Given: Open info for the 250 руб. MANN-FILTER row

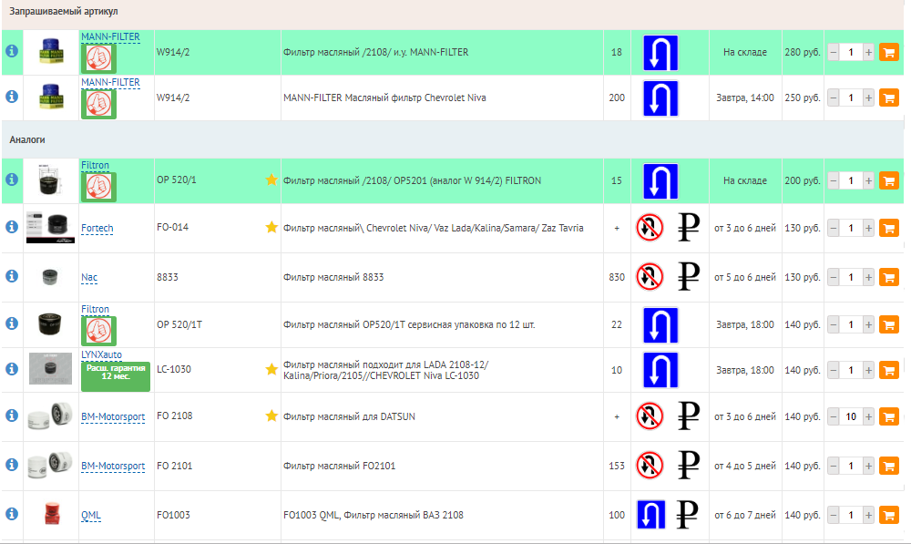Looking at the screenshot, I should click(x=12, y=97).
